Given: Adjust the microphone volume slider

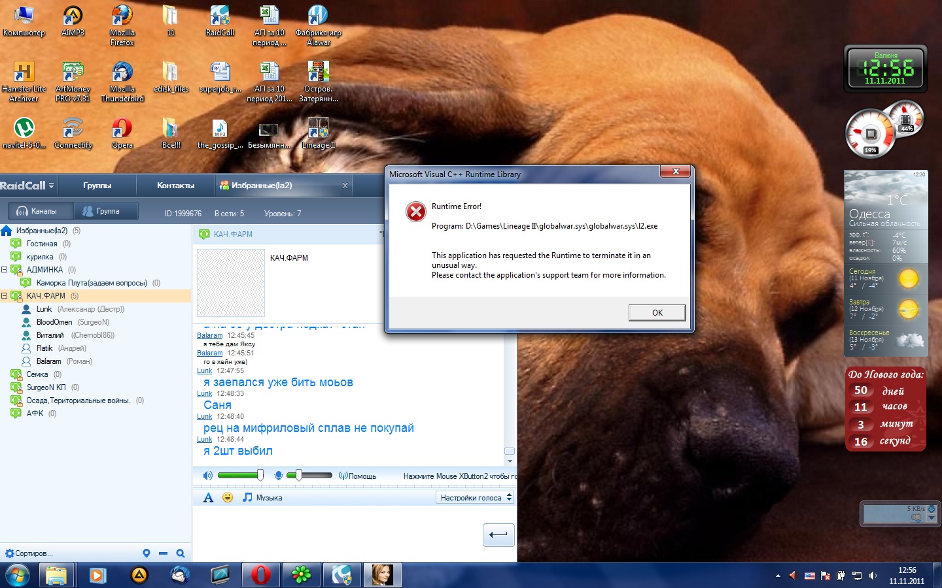Looking at the screenshot, I should pos(299,475).
